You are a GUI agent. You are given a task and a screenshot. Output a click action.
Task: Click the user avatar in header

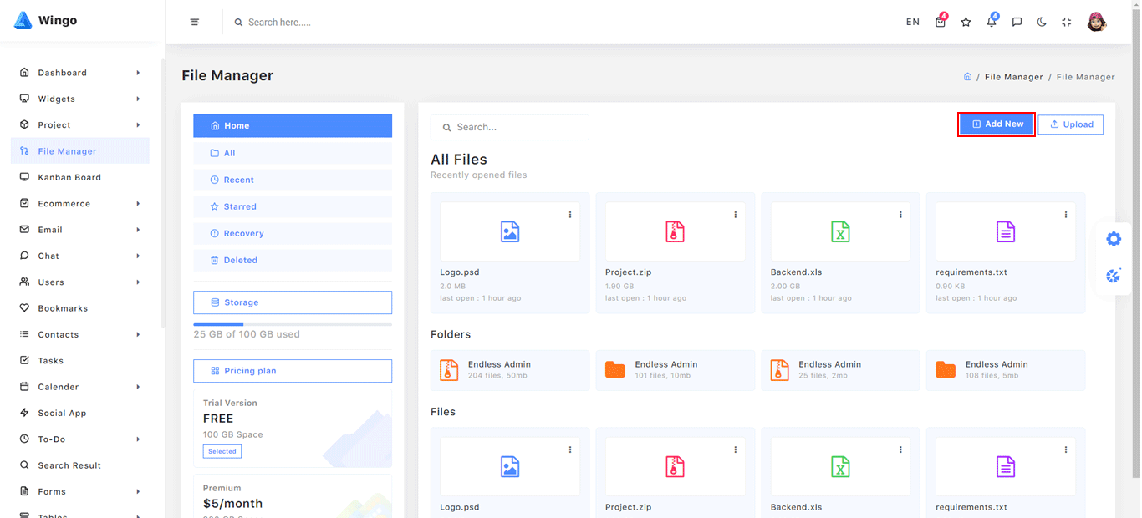[1096, 23]
